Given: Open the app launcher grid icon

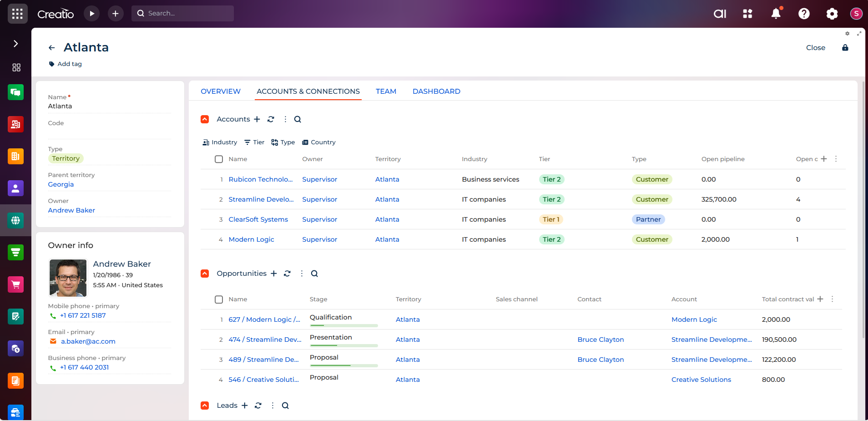Looking at the screenshot, I should coord(17,14).
